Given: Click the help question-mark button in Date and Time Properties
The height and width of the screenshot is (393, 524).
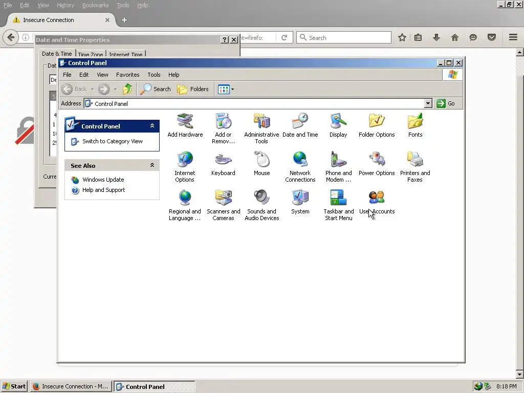Looking at the screenshot, I should [x=225, y=40].
